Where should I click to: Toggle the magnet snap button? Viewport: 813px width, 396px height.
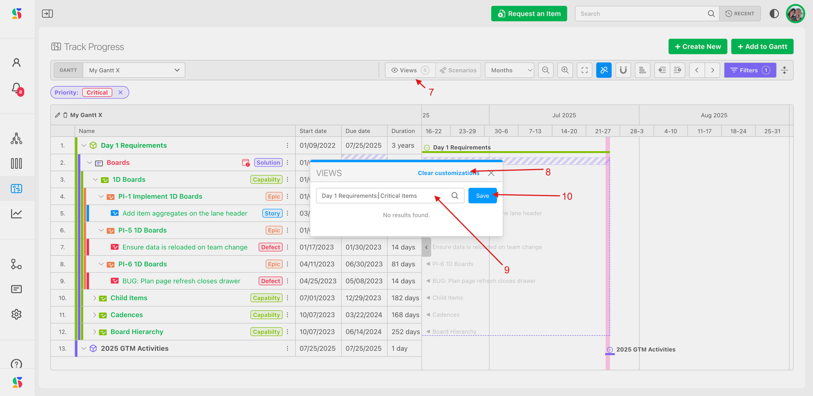tap(623, 70)
